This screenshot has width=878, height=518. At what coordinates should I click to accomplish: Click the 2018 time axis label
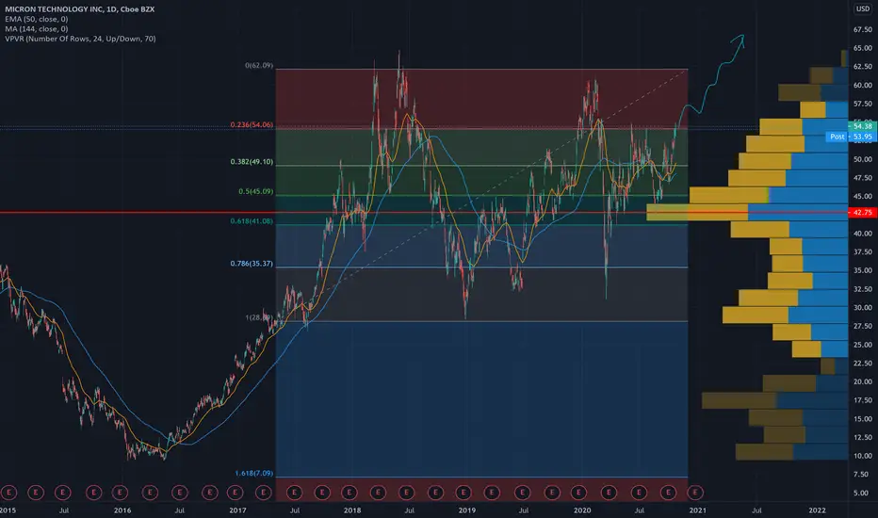point(351,510)
